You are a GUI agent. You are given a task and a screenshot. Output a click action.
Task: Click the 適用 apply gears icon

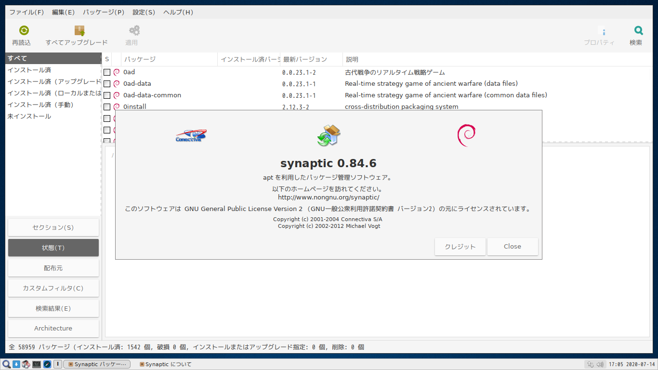click(x=134, y=30)
